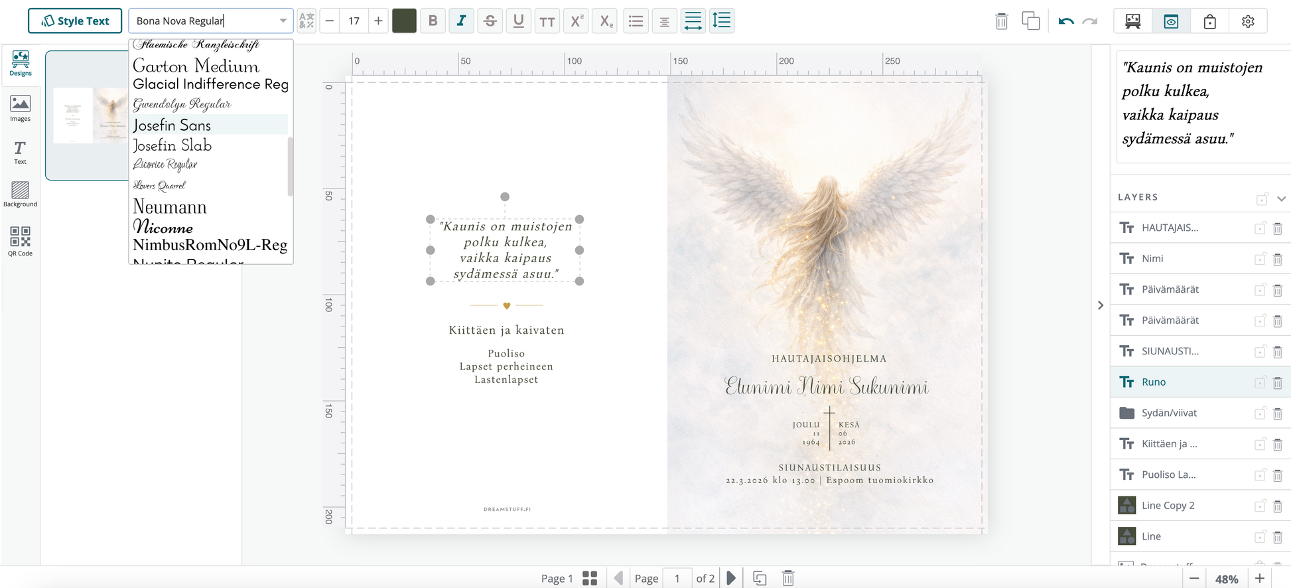
Task: Lock the Runo layer
Action: point(1260,382)
